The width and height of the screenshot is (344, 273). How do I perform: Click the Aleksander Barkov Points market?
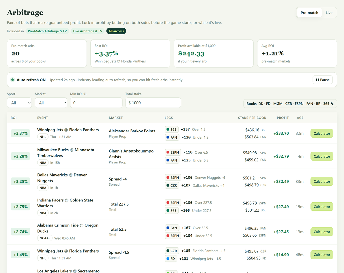point(132,131)
